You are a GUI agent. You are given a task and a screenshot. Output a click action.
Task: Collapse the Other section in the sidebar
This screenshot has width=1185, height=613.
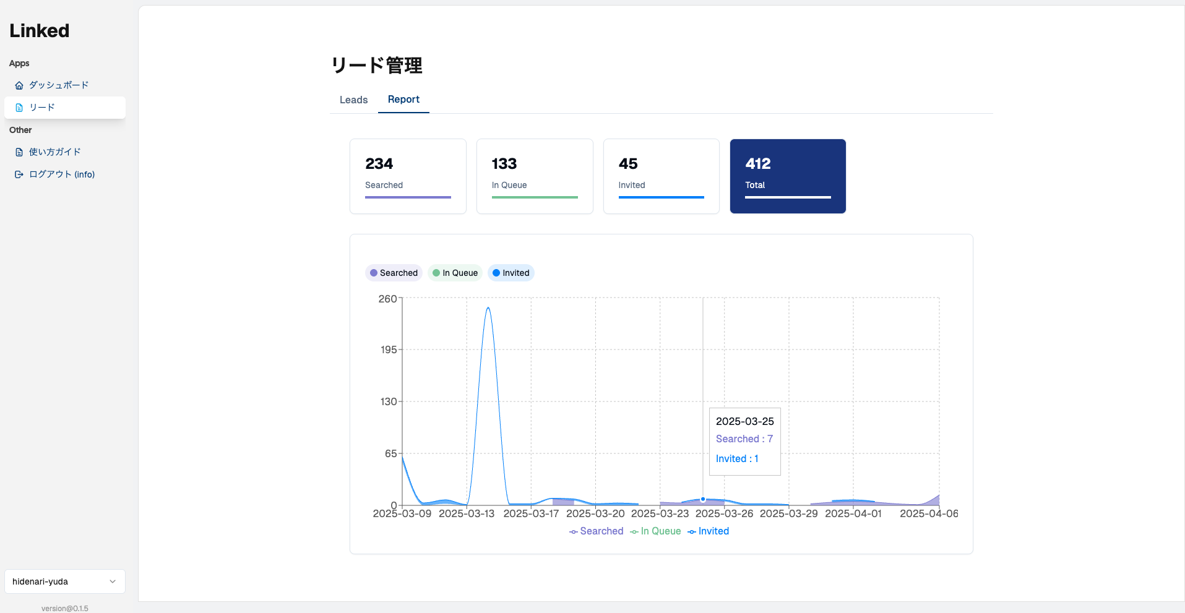[x=20, y=130]
